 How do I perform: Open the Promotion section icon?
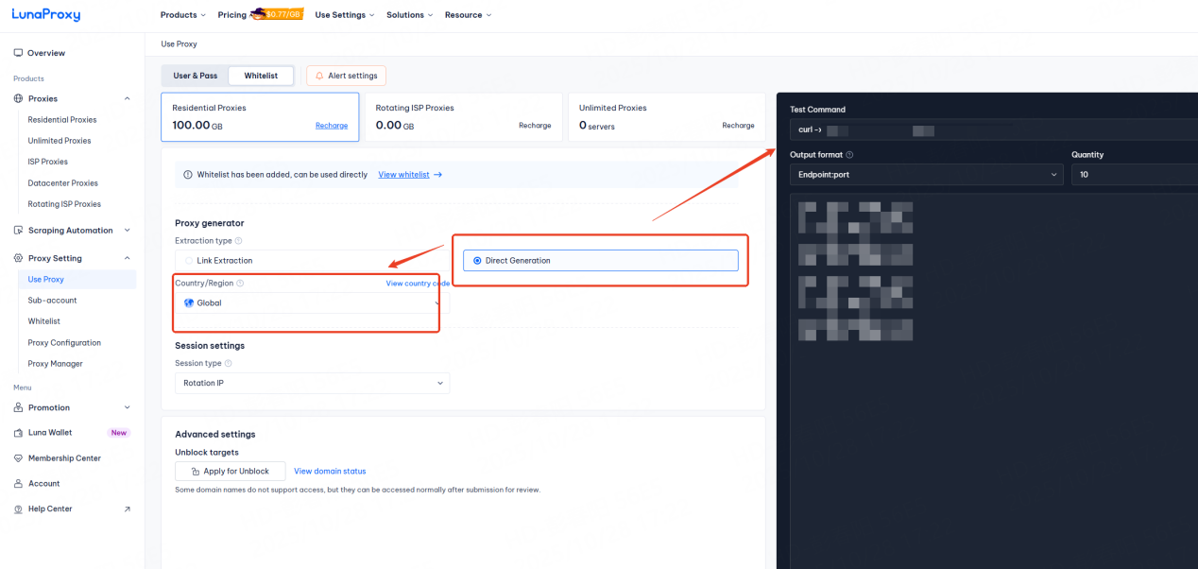16,406
